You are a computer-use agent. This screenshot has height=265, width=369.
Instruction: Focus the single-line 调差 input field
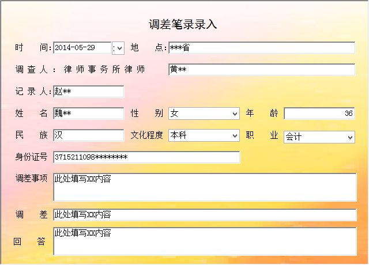tap(205, 215)
